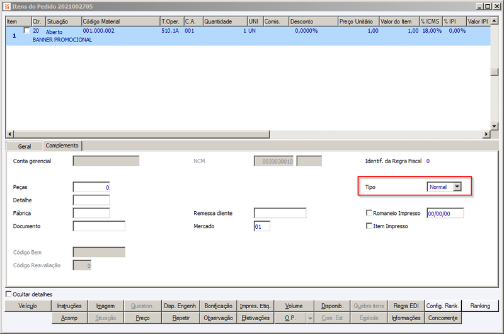This screenshot has width=504, height=334.
Task: Click the % ICMS column header
Action: (431, 21)
